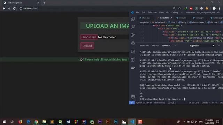Bookmark this page with star icon
Screen dimensions: 223x125
(179, 8)
